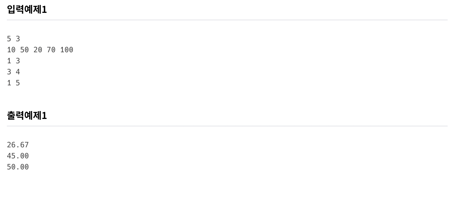Click the number 100 in the array line
Screen dimensions: 455x198
(67, 50)
